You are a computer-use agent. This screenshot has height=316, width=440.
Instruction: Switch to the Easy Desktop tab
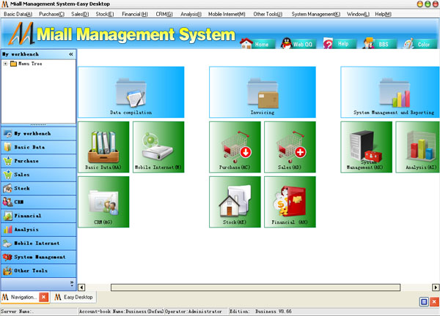pyautogui.click(x=73, y=297)
